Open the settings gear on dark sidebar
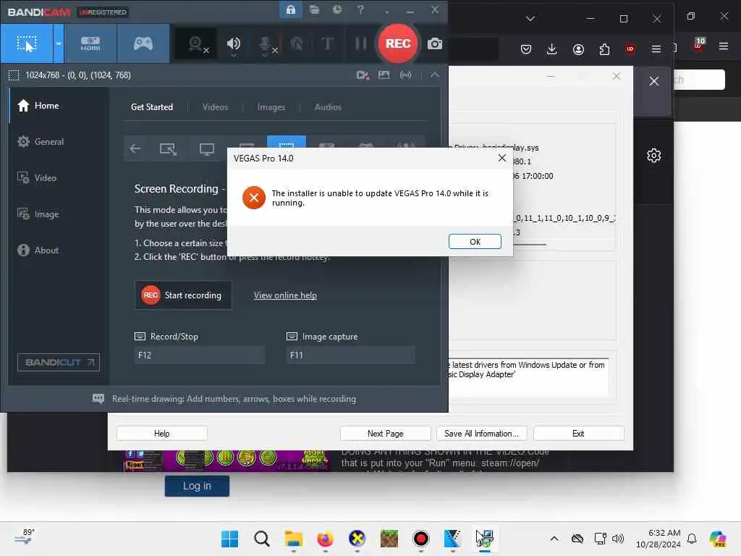The width and height of the screenshot is (741, 556). pos(653,156)
